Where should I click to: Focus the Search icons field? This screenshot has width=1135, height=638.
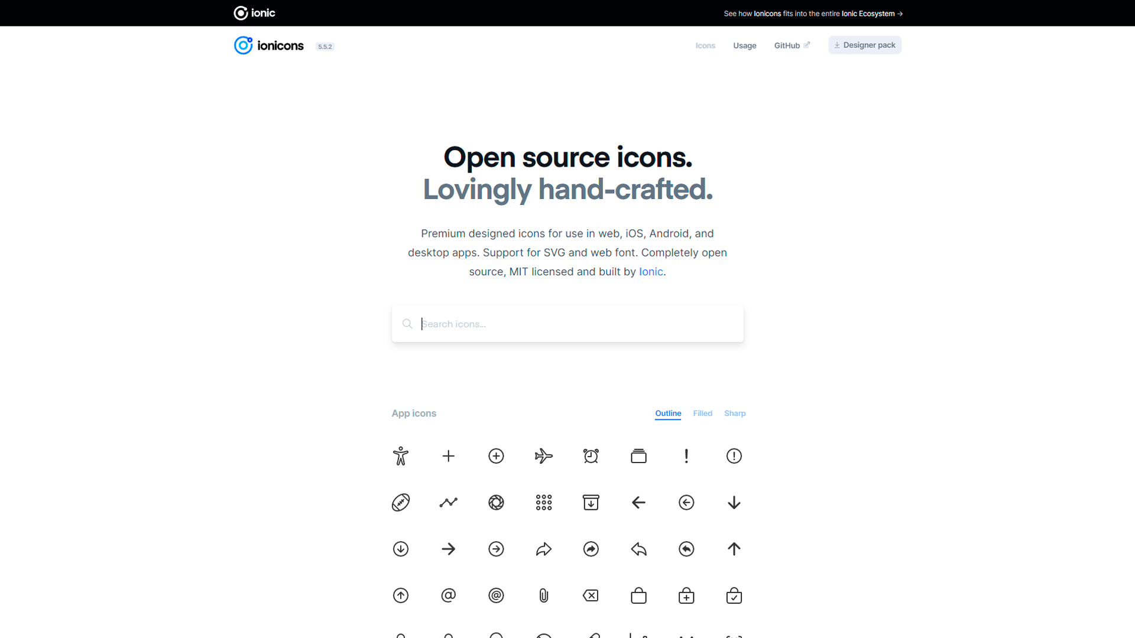click(x=567, y=324)
